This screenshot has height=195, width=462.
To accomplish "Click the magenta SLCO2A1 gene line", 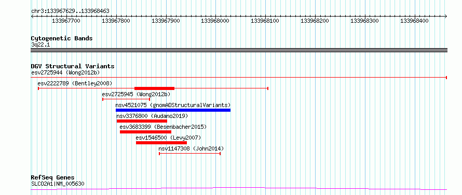I will [x=239, y=189].
